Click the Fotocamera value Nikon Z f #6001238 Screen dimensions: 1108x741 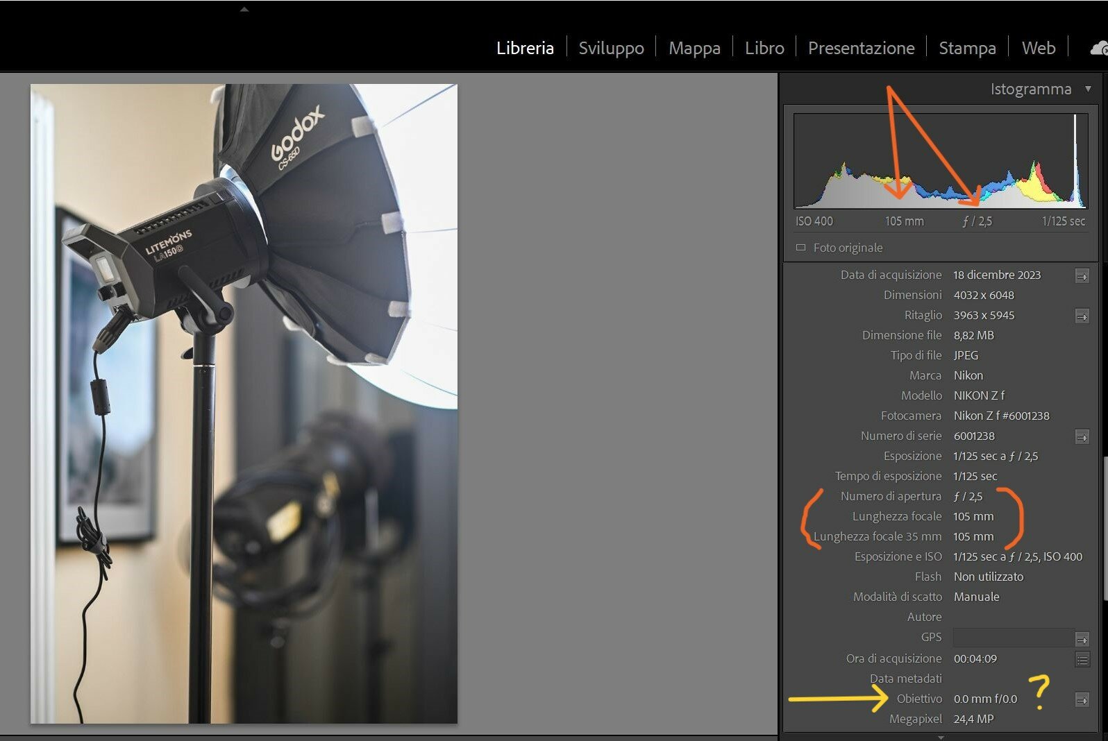click(1001, 416)
